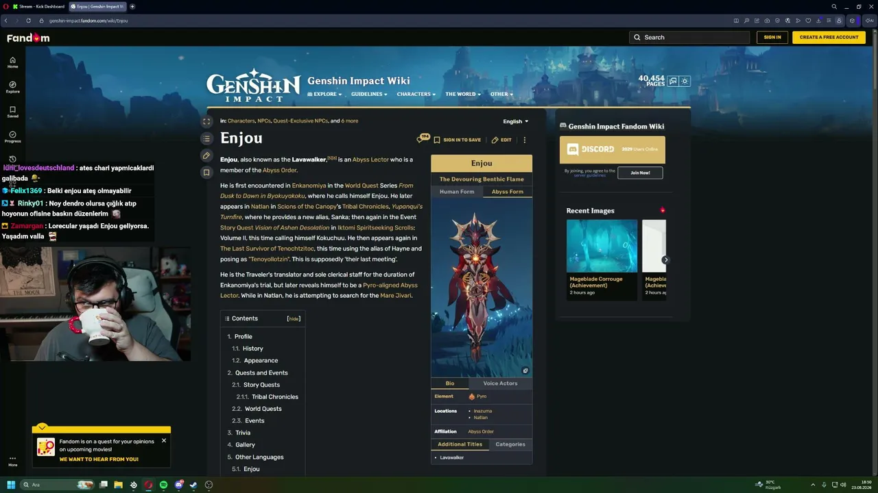Expand article to full width

click(206, 121)
